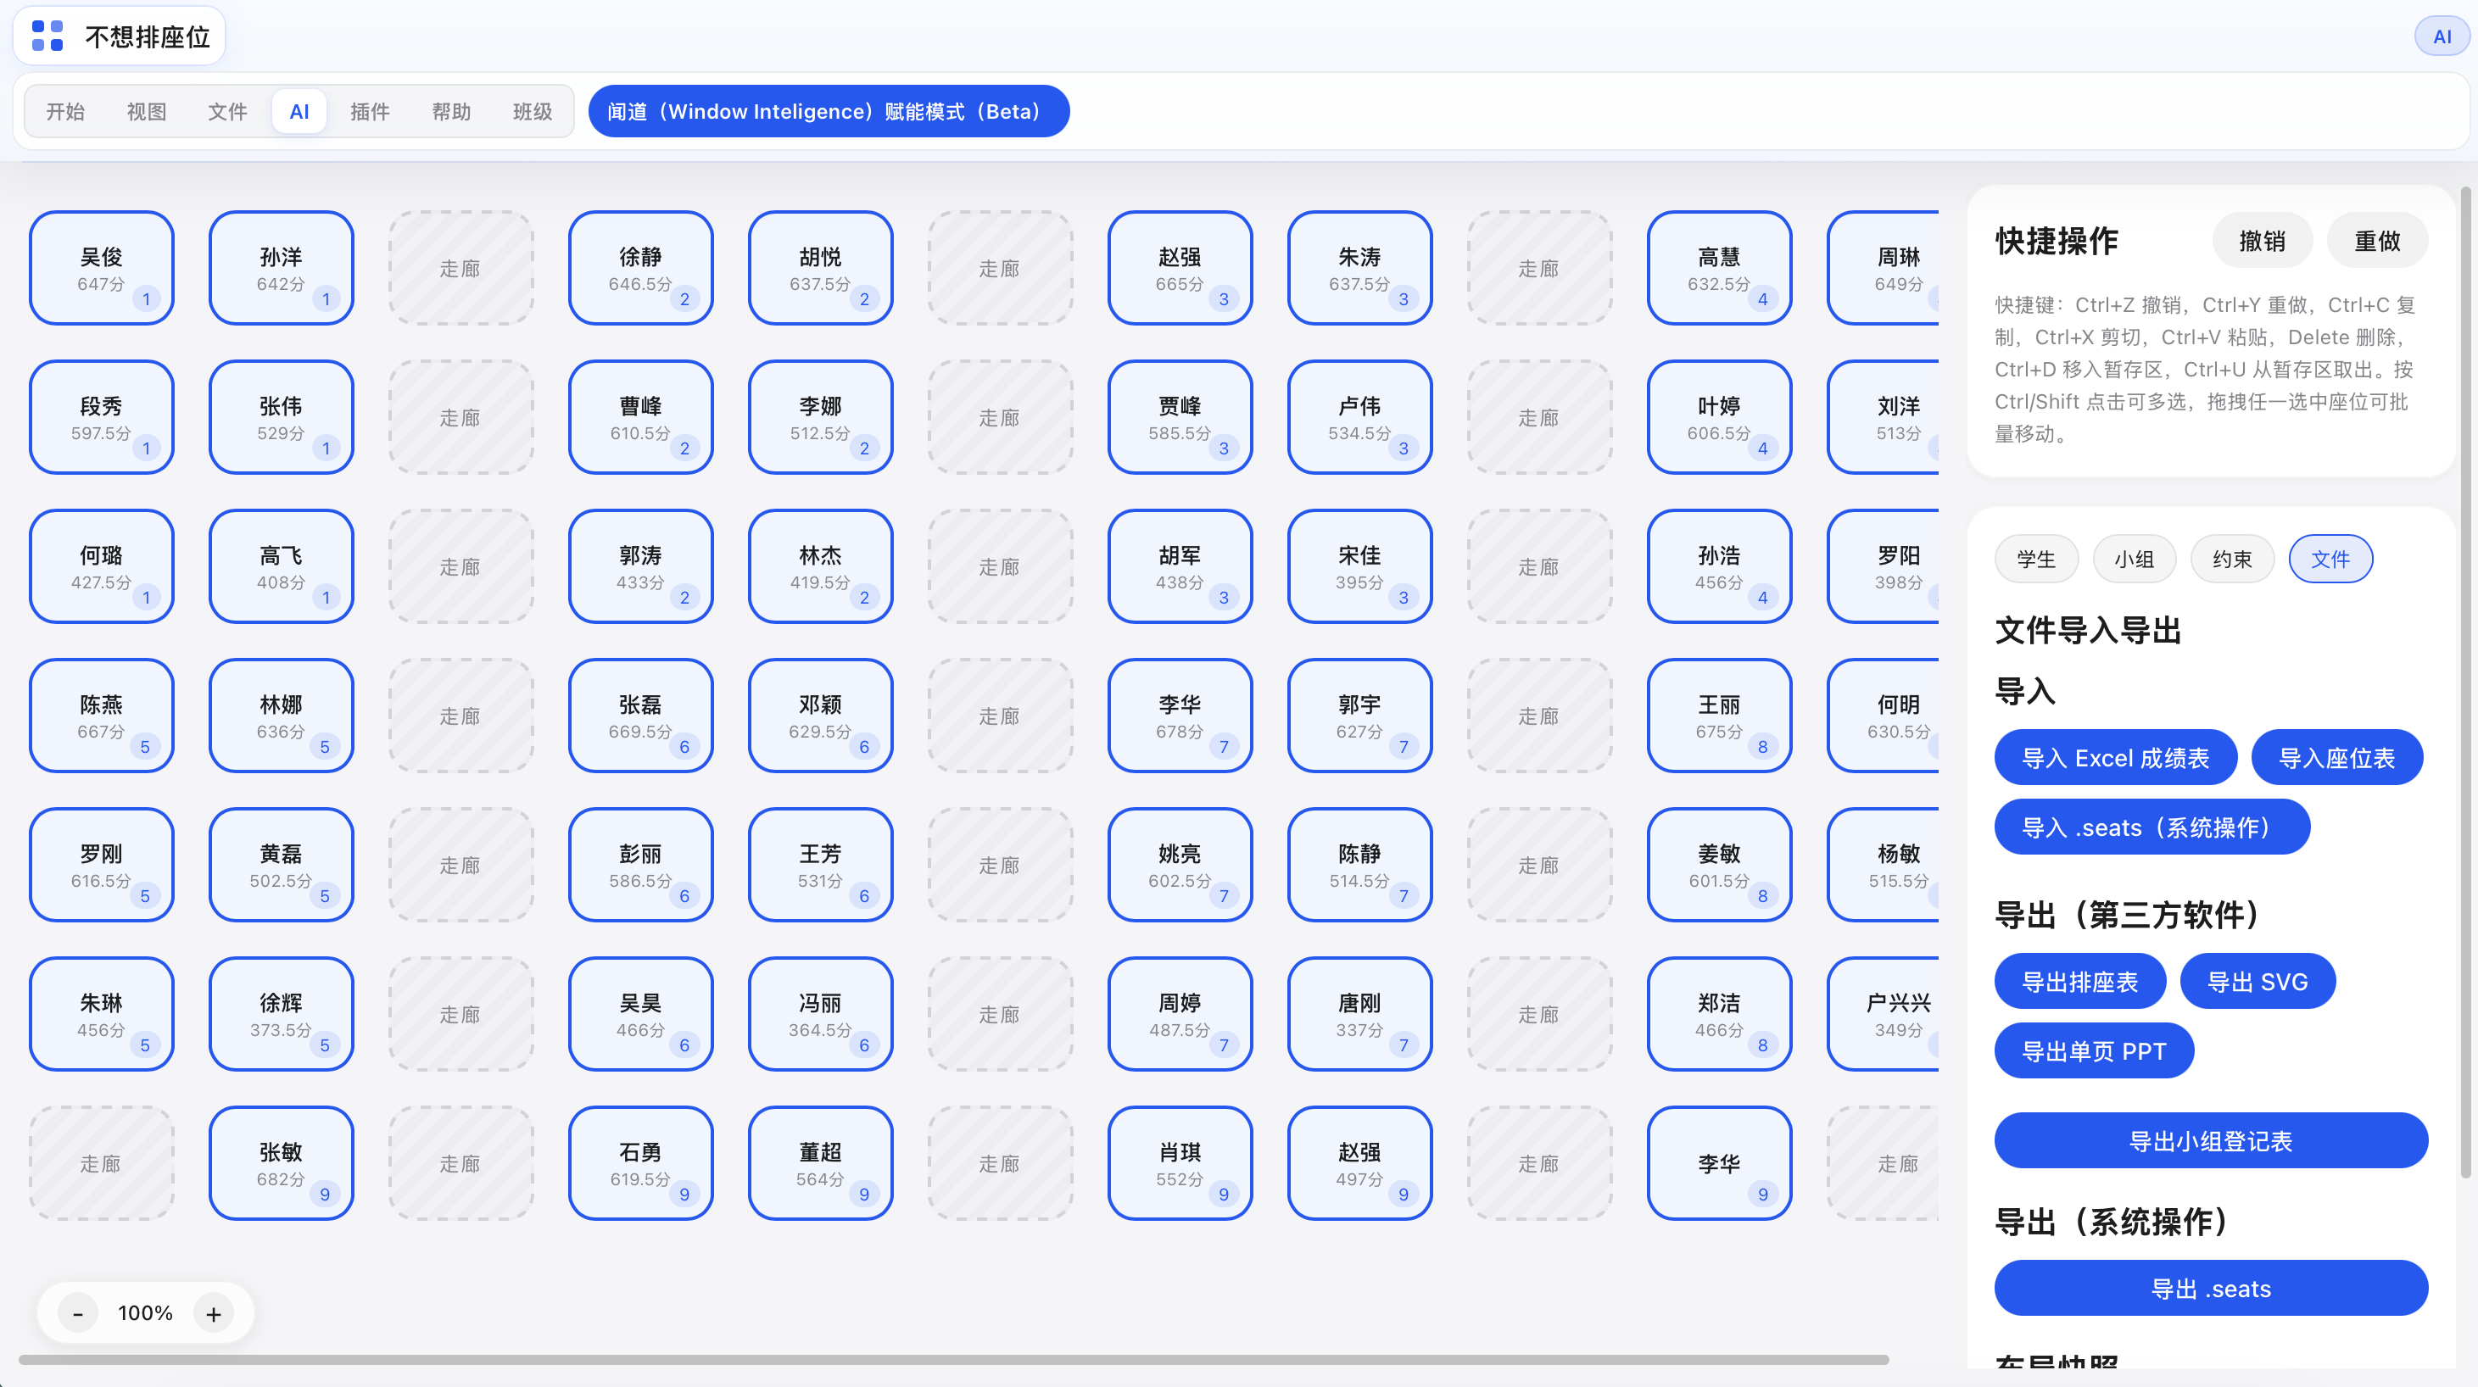Select seat 李华 678分
The height and width of the screenshot is (1387, 2478).
click(x=1180, y=716)
